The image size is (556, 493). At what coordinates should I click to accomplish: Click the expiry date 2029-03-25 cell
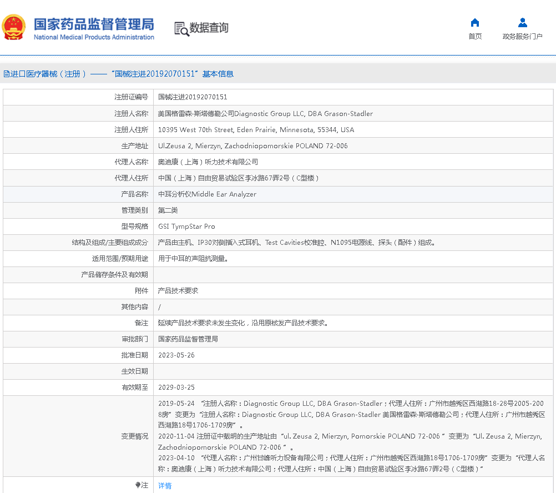(x=176, y=388)
